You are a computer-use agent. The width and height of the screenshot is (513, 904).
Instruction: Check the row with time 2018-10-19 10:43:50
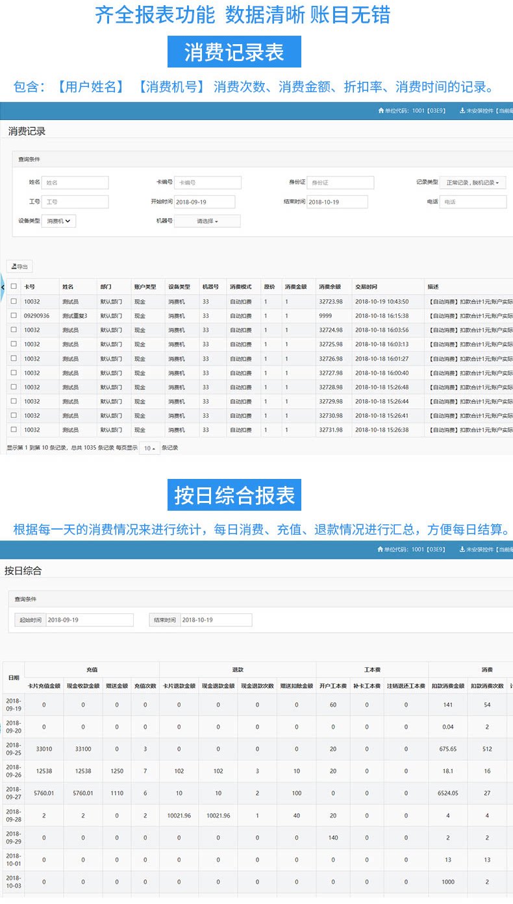click(14, 301)
